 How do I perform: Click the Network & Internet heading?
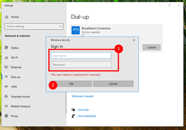pyautogui.click(x=17, y=36)
